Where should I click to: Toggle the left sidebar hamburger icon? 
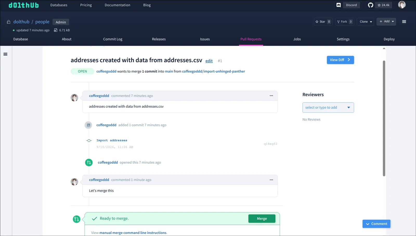pos(5,54)
